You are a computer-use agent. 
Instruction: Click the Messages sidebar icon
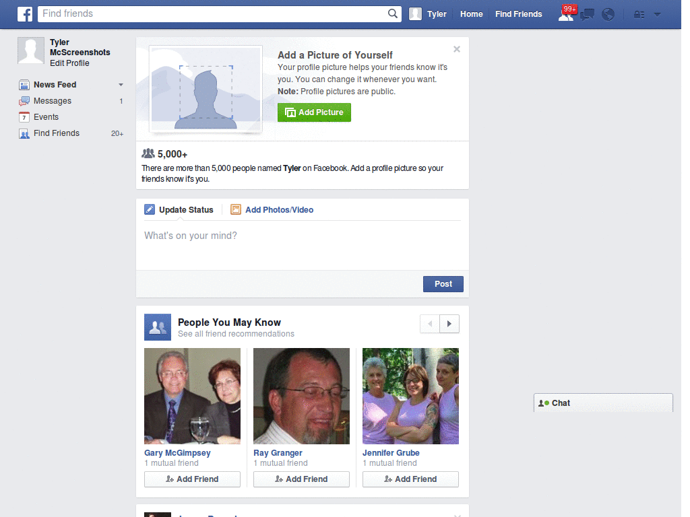tap(24, 101)
